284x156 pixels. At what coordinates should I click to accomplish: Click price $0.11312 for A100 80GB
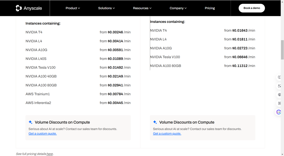240,66
